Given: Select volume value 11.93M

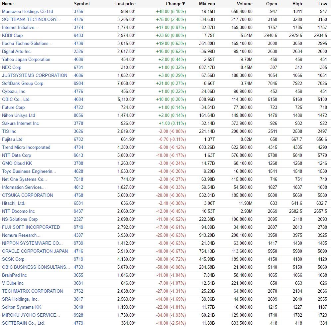Looking at the screenshot, I should [245, 203].
